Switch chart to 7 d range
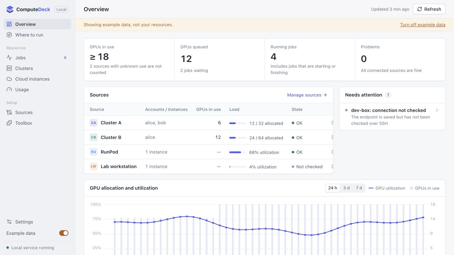This screenshot has width=454, height=255. coord(359,188)
